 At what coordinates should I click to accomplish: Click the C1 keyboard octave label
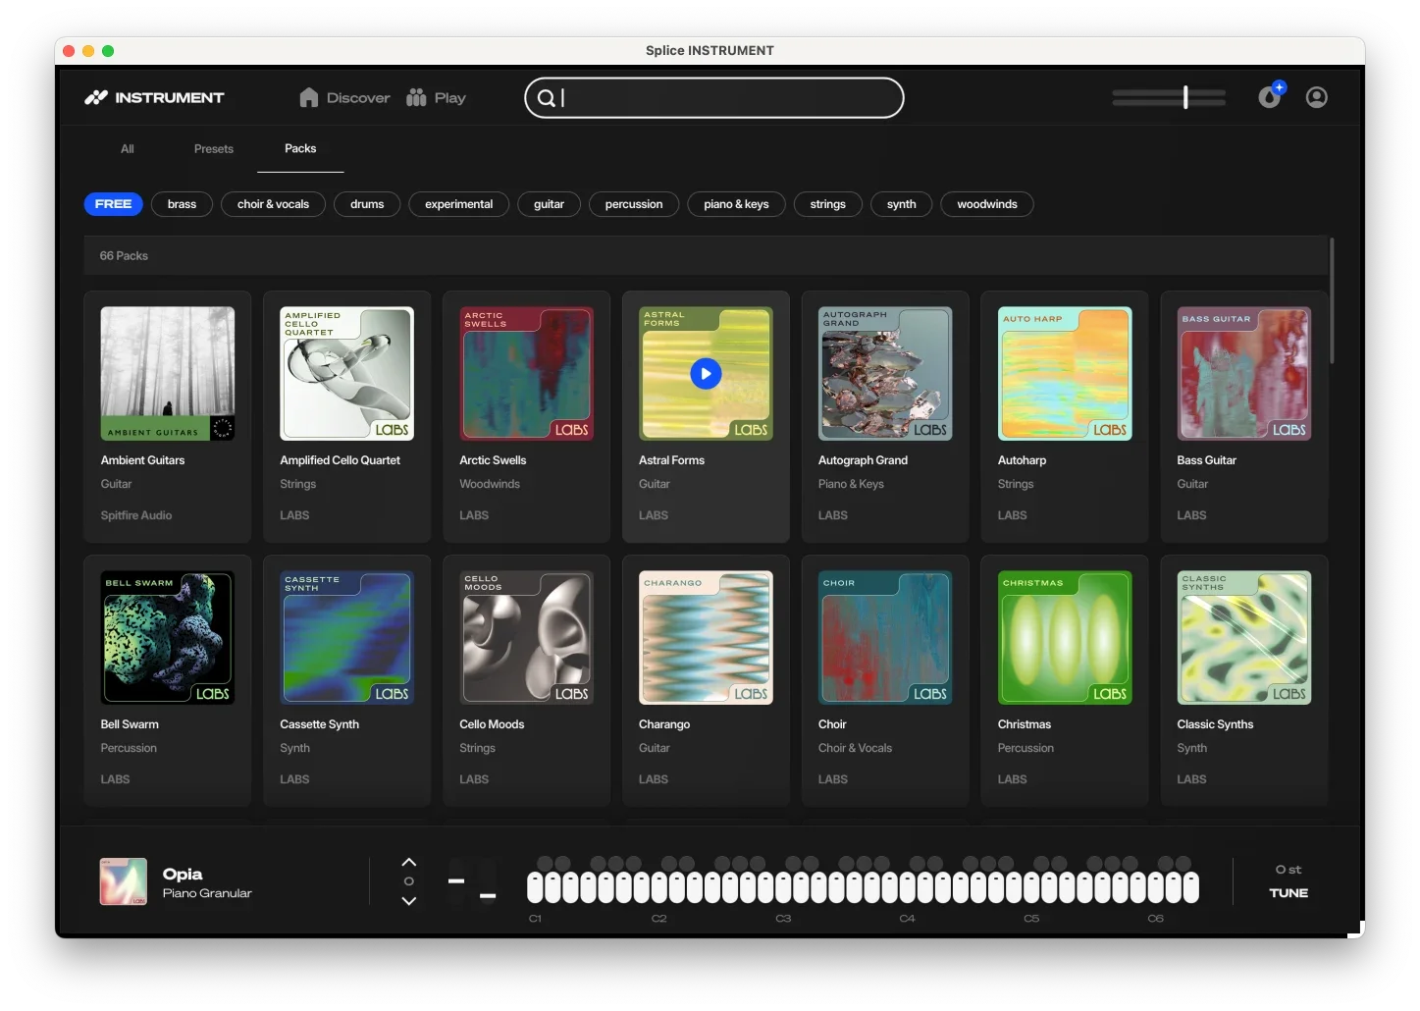535,919
